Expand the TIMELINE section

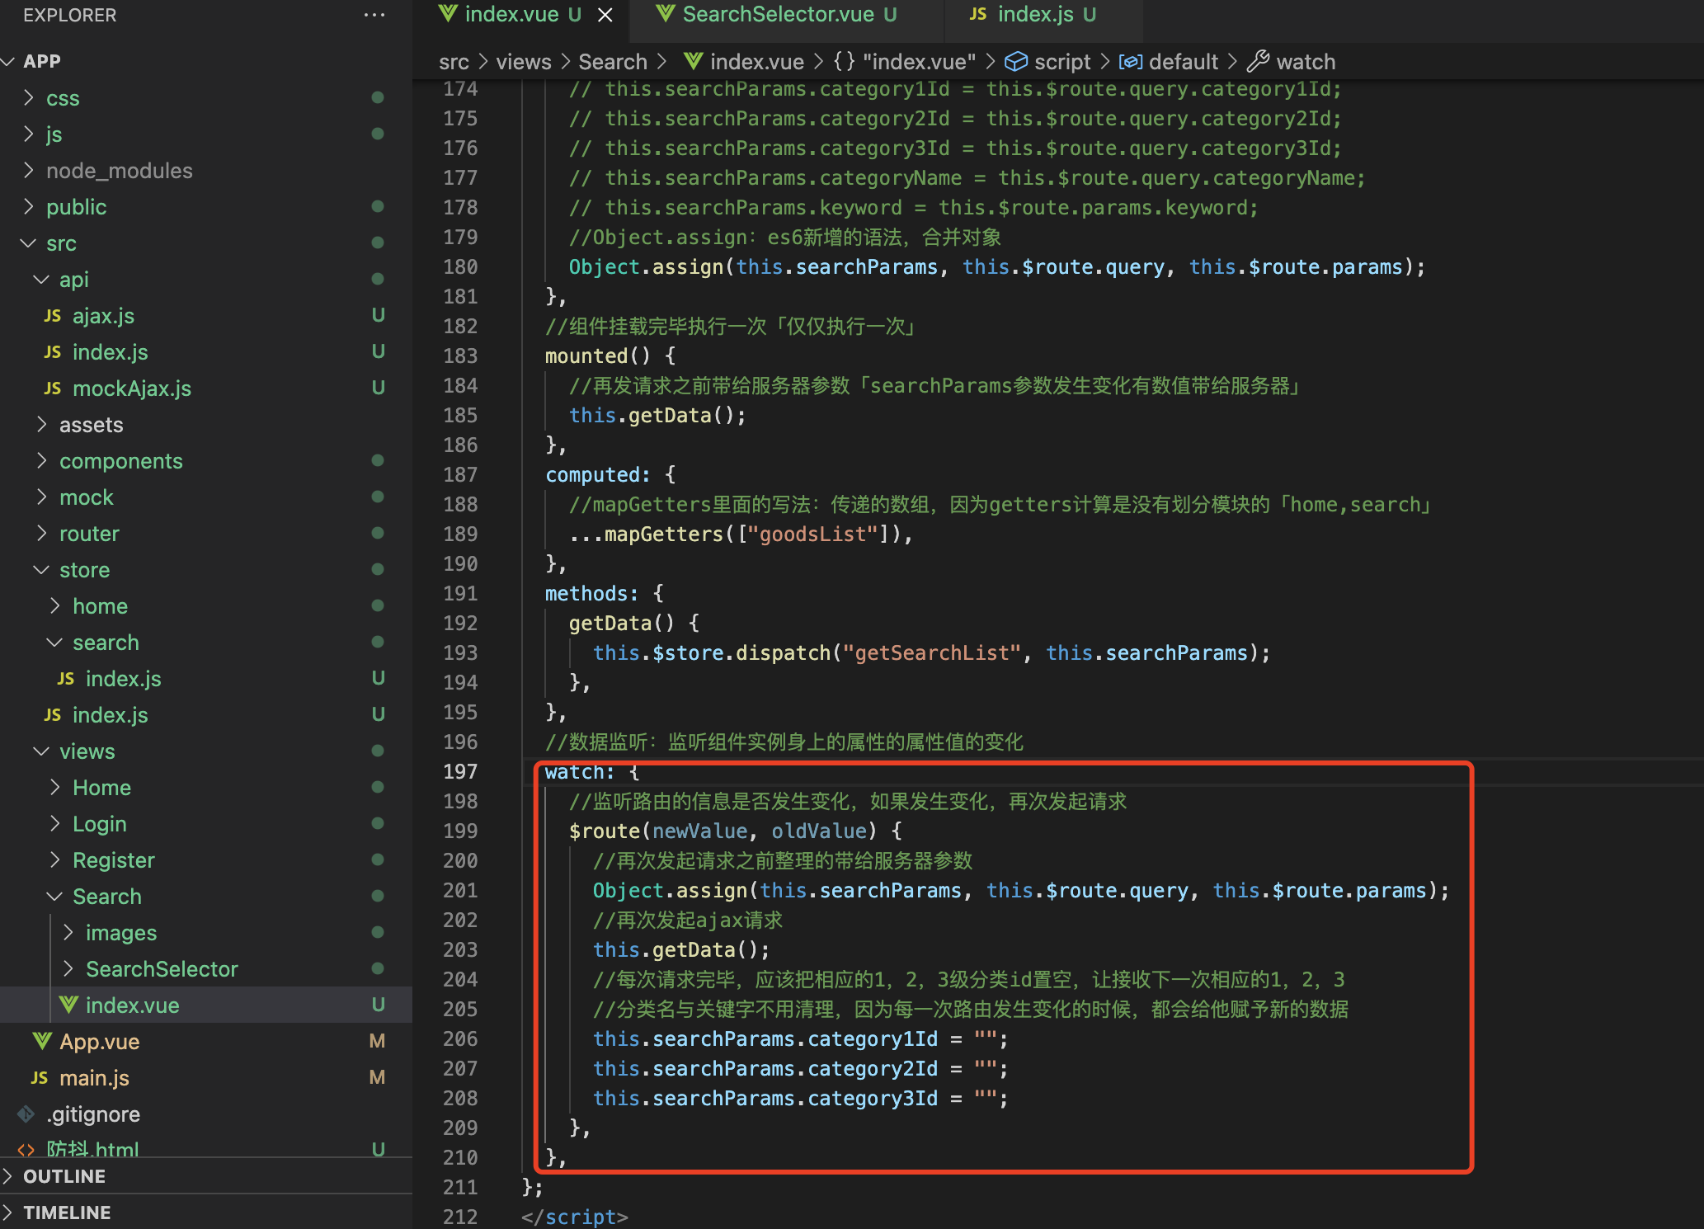click(66, 1213)
